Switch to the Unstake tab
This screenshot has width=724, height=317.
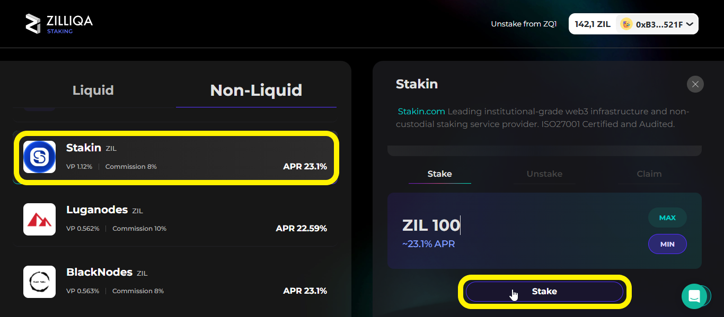click(x=544, y=174)
